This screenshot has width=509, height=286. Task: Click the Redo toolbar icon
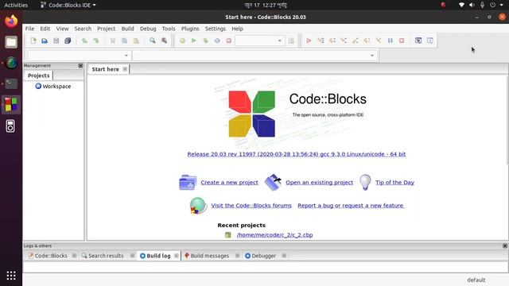tap(96, 41)
